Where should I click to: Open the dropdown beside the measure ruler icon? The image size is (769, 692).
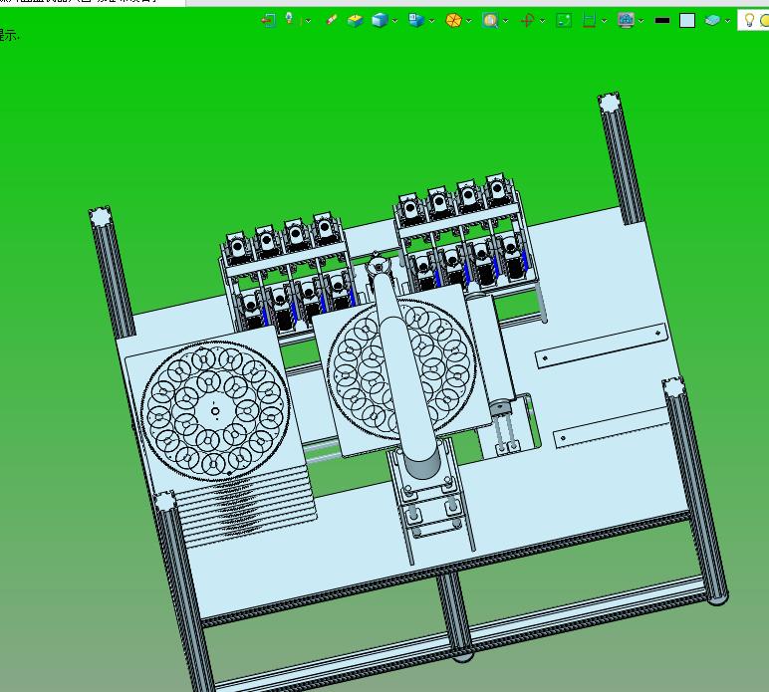[605, 21]
